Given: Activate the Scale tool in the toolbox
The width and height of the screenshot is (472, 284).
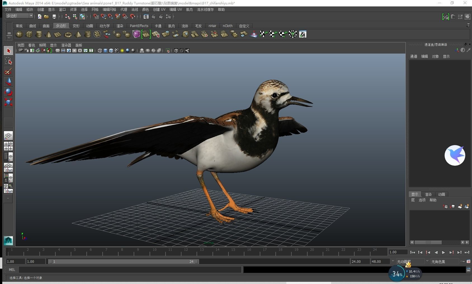Looking at the screenshot, I should coord(8,102).
